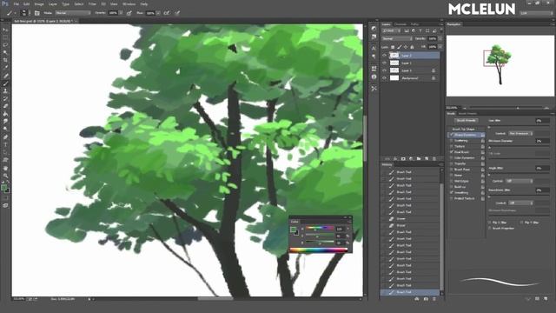Select the Smudge tool
Viewport: 556px width, 313px height.
coord(5,122)
